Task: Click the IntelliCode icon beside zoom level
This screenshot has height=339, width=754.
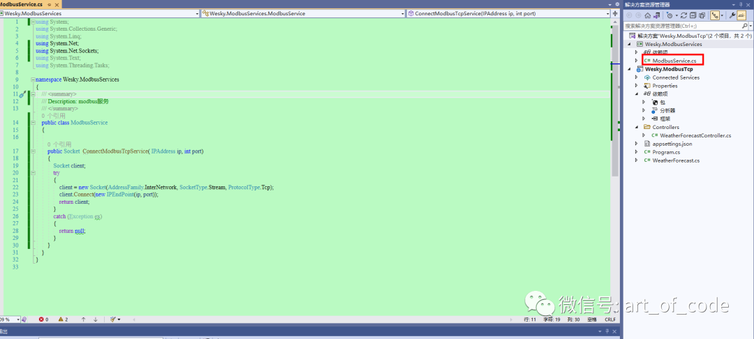Action: (x=24, y=319)
